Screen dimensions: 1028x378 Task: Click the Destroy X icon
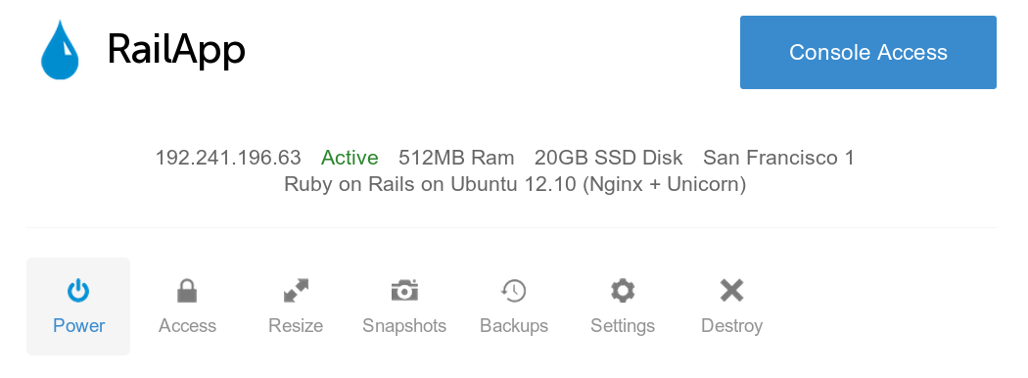tap(731, 291)
